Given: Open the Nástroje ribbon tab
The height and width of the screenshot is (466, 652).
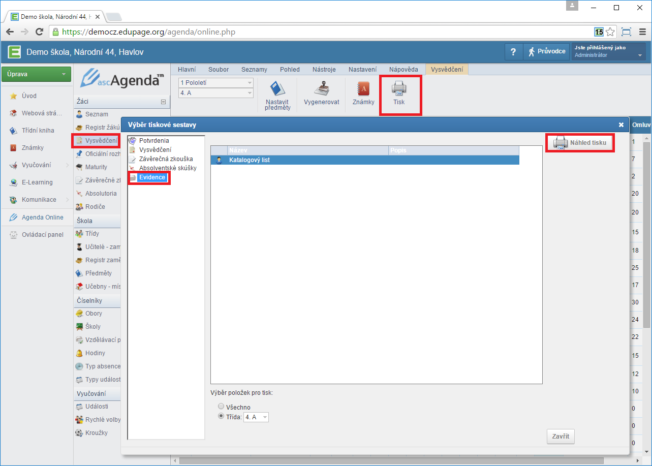Looking at the screenshot, I should point(324,70).
